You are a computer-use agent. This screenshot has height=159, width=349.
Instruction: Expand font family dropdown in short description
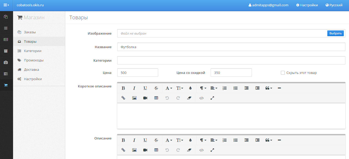(x=169, y=88)
